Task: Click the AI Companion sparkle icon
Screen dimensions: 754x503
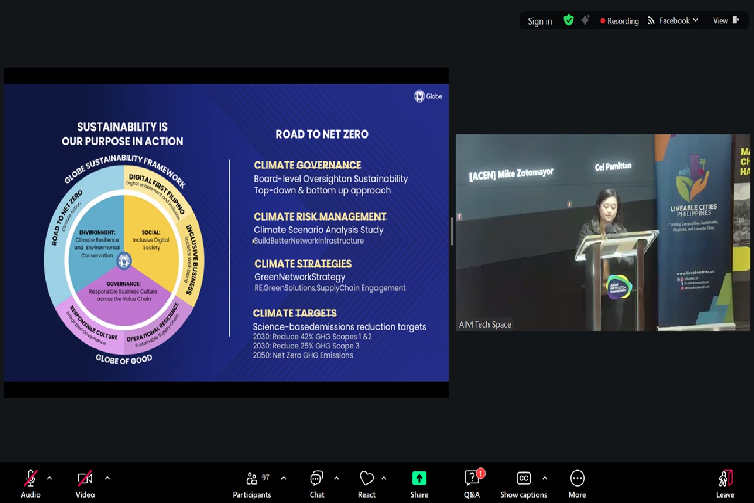Action: click(x=585, y=20)
